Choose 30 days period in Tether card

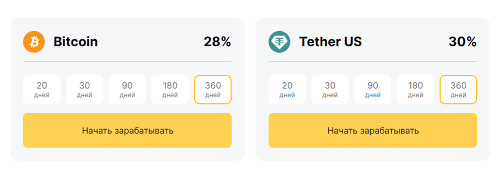click(330, 90)
